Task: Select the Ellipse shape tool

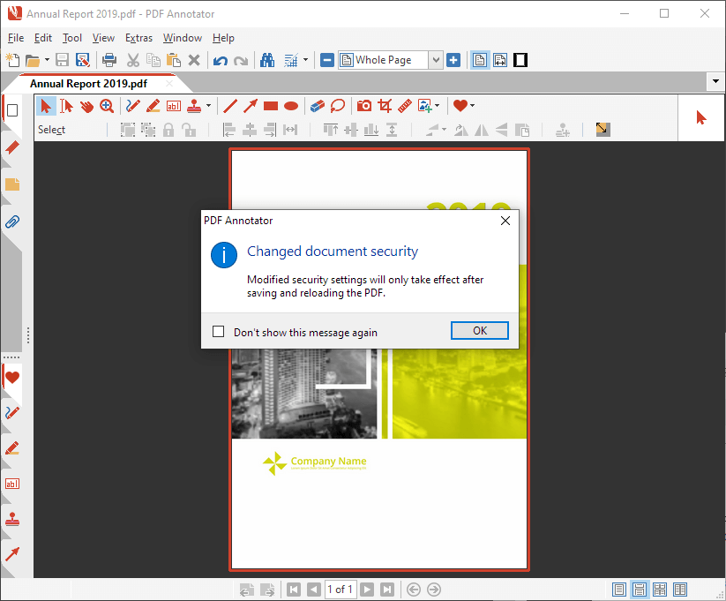Action: pyautogui.click(x=291, y=106)
